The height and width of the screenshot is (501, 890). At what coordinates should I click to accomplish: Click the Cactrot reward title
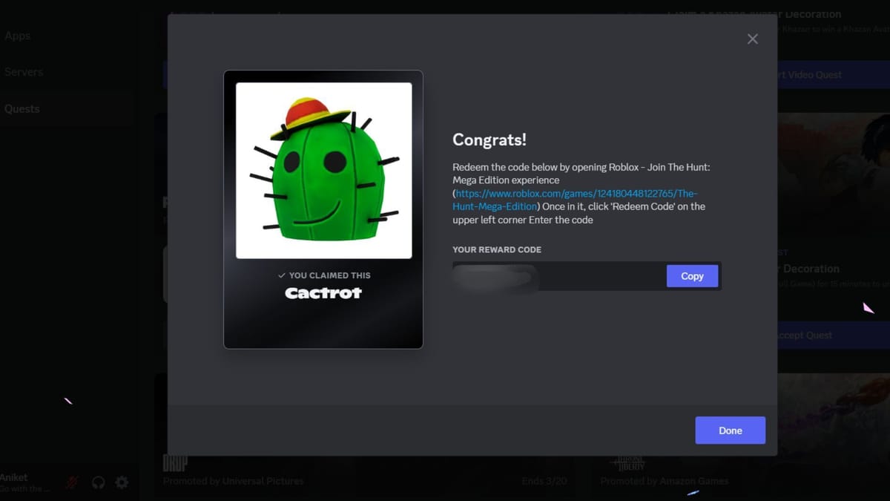[323, 293]
